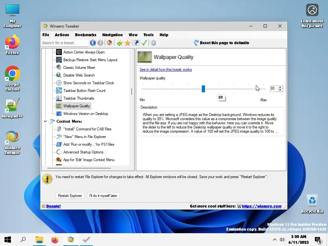Click the PowerShell icon for PS1 files entry

59,144
